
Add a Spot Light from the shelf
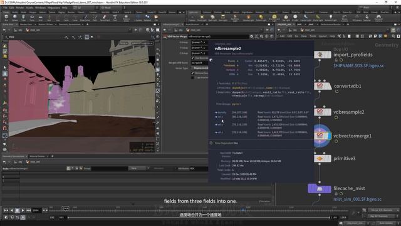(212, 18)
